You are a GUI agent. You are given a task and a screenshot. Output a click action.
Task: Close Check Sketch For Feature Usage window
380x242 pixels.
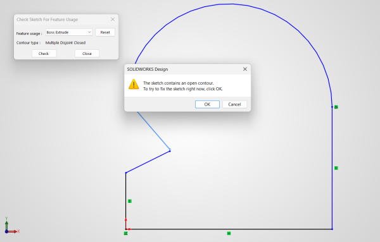tap(113, 20)
